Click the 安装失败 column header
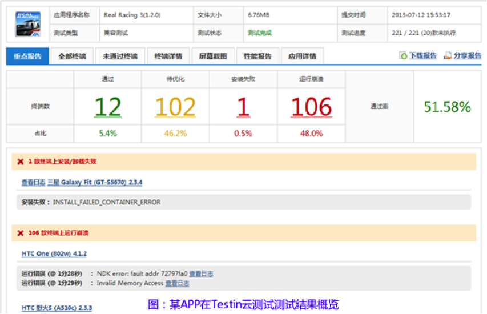The image size is (487, 314). click(x=243, y=79)
